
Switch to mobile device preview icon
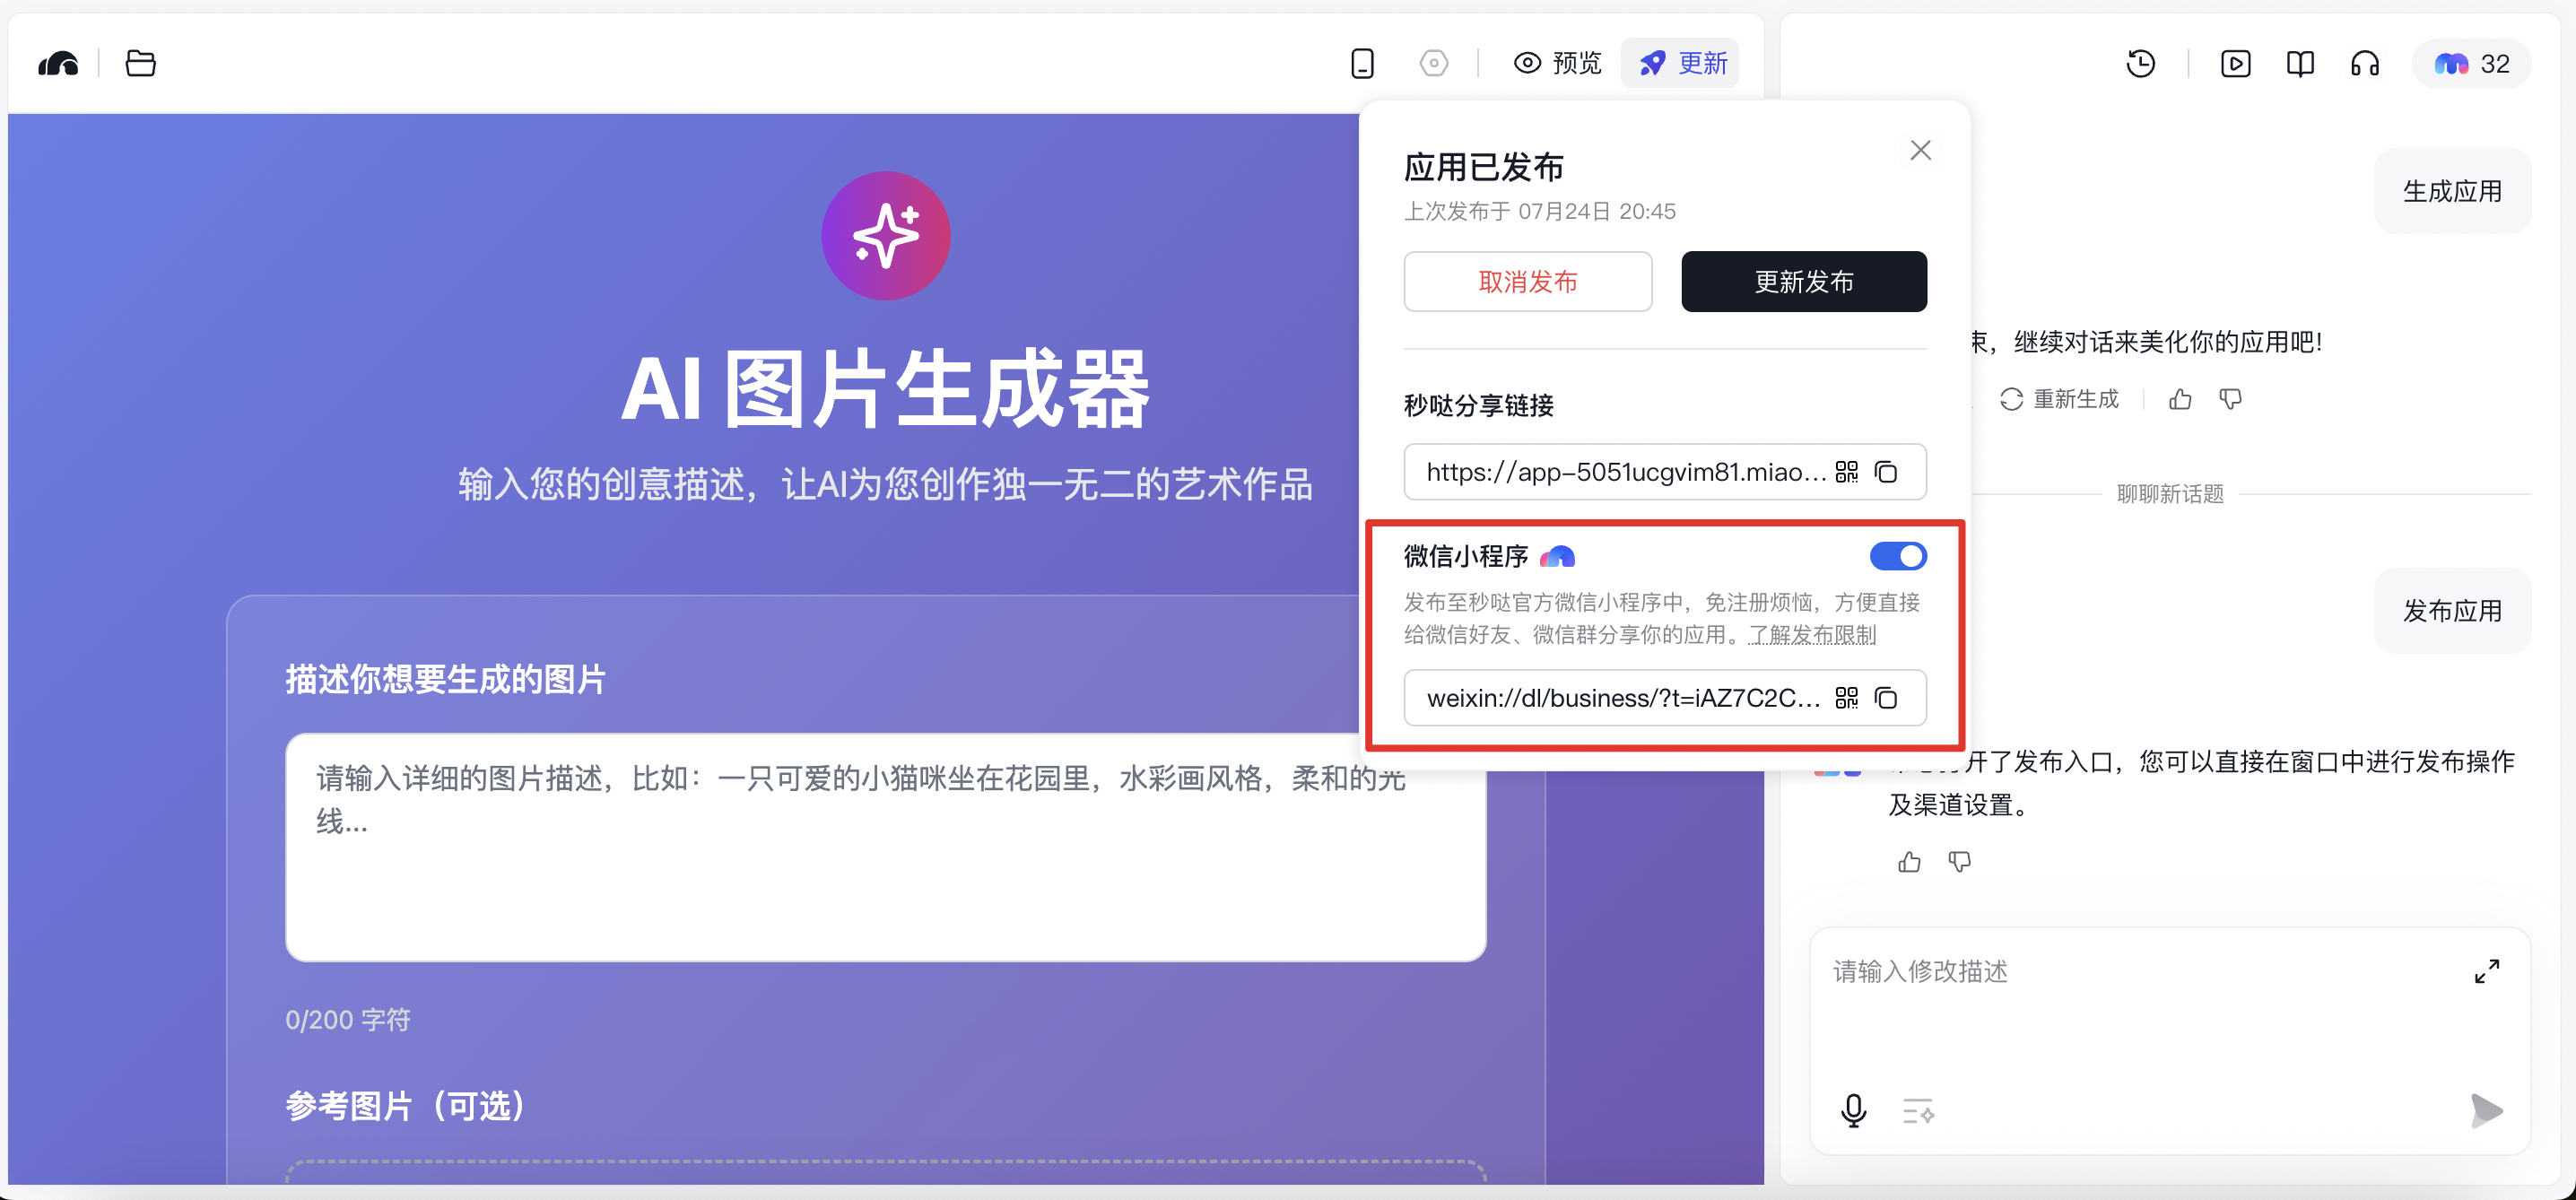coord(1362,64)
